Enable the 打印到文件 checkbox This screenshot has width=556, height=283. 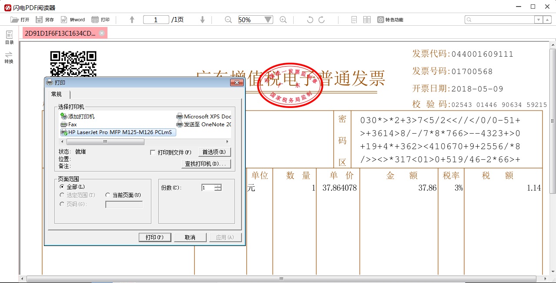point(153,152)
